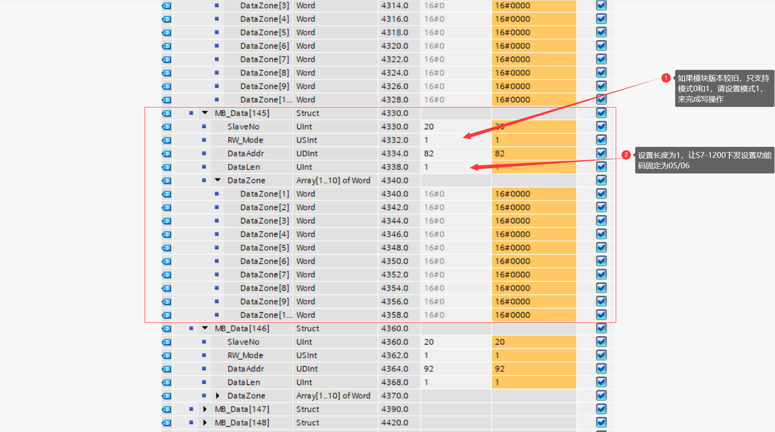775x432 pixels.
Task: Click the red annotation badge numbered 1
Action: [666, 78]
